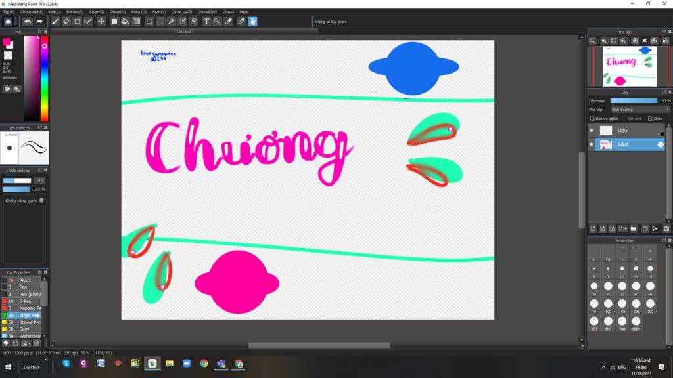Screen dimensions: 673x378
Task: Open the Pha trộn blend mode dropdown
Action: click(640, 110)
